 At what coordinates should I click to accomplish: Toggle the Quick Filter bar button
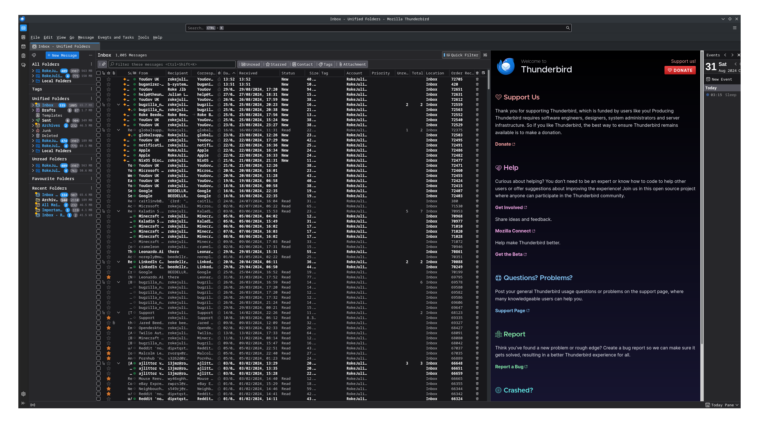(461, 55)
